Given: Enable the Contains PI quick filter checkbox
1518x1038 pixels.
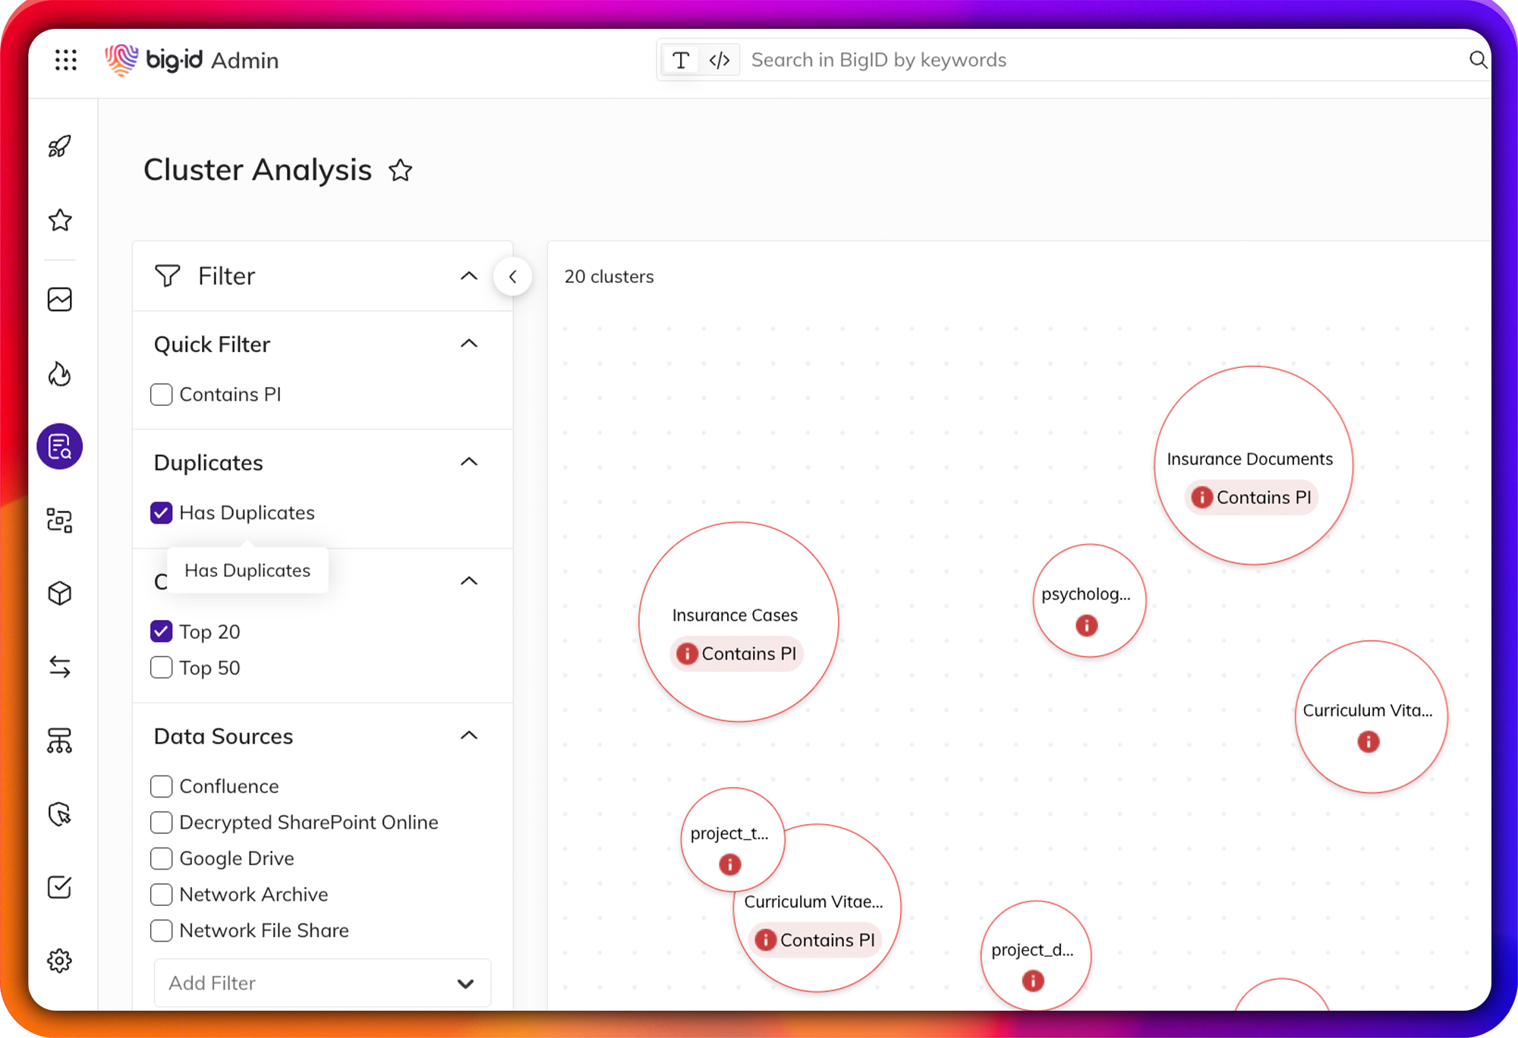Looking at the screenshot, I should point(161,394).
